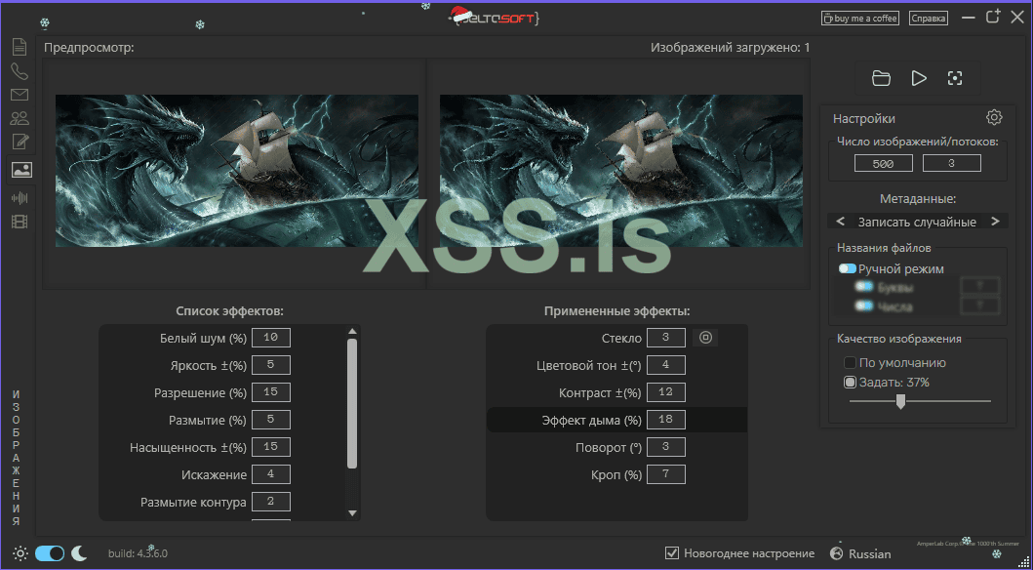Click the round icon beside Стекло
The width and height of the screenshot is (1033, 570).
click(x=707, y=338)
